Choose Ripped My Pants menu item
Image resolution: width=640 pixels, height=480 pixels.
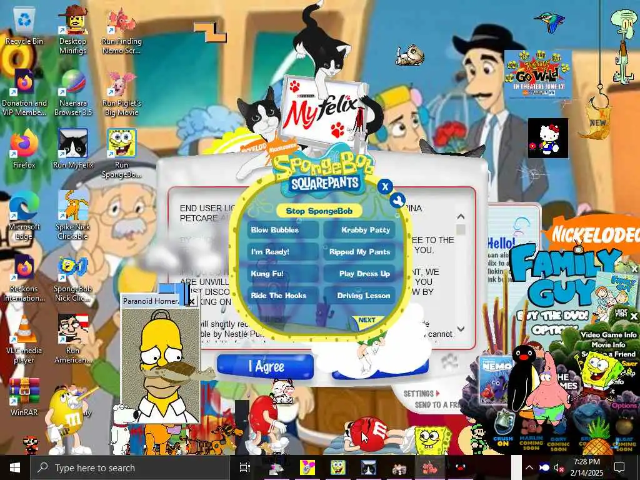[x=359, y=252]
